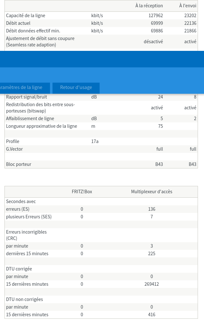Click the G.Vector row label

[x=14, y=149]
